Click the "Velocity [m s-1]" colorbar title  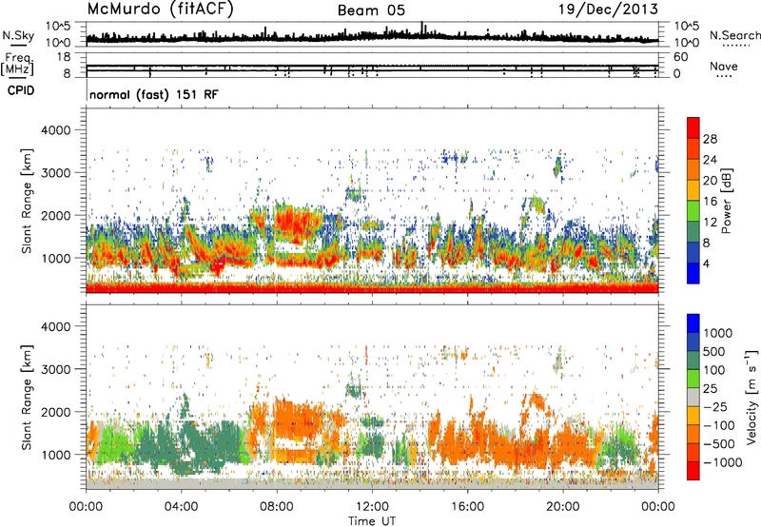click(x=752, y=397)
